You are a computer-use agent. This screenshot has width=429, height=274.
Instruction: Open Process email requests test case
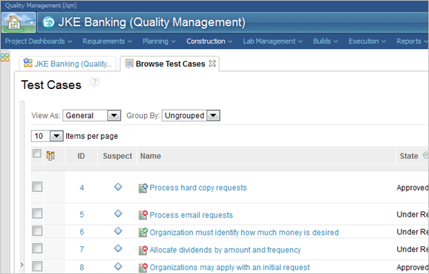pos(191,215)
